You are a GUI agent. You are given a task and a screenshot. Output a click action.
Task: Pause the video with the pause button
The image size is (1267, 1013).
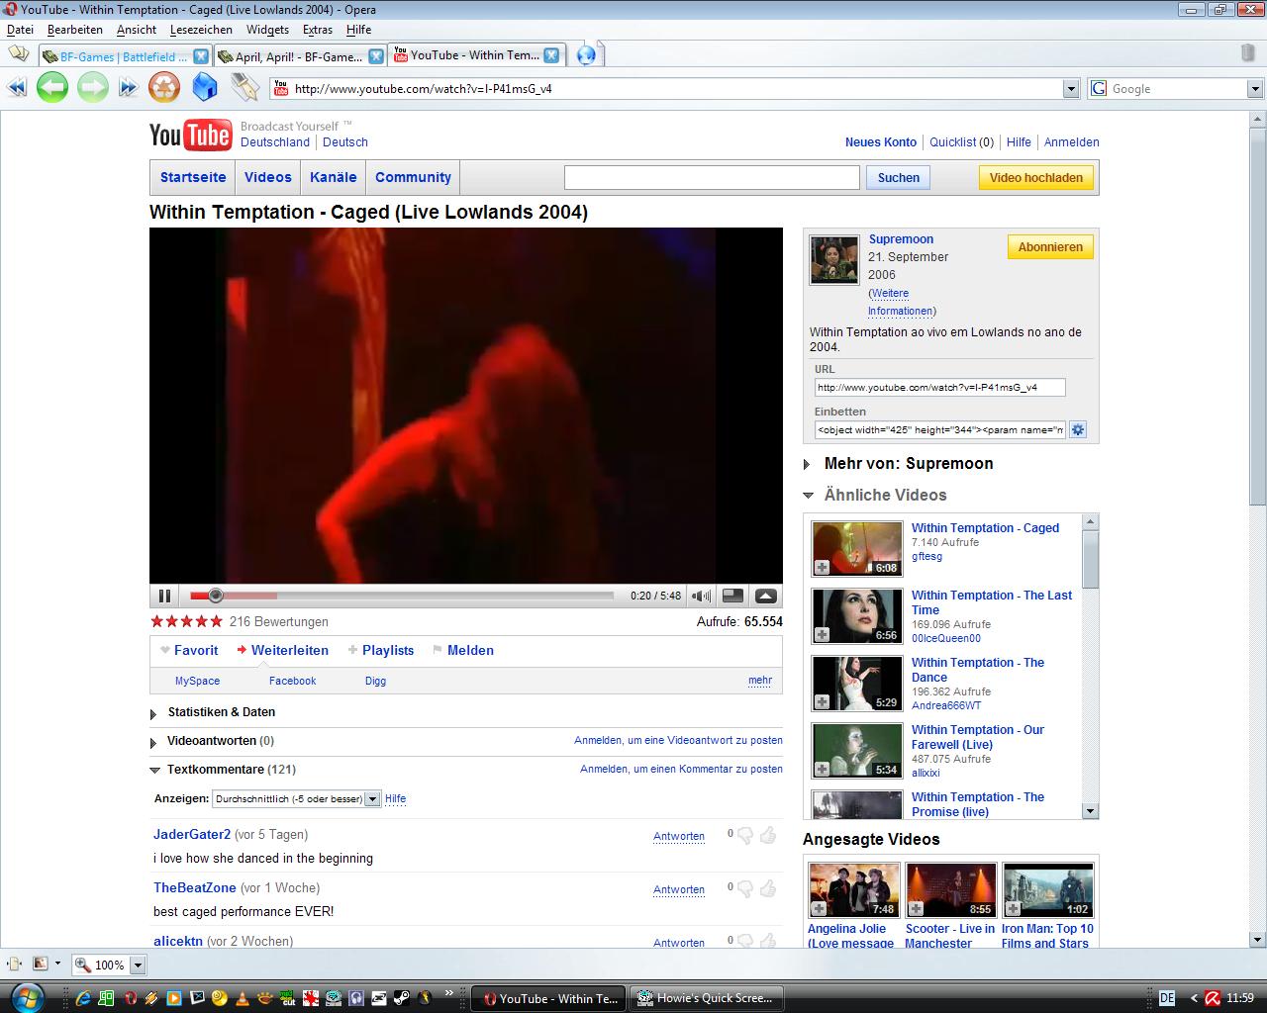[x=164, y=596]
